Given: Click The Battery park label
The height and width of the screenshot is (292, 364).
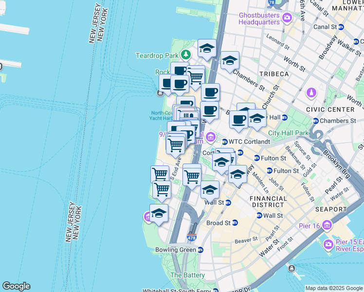Looking at the screenshot, I should (x=187, y=275).
